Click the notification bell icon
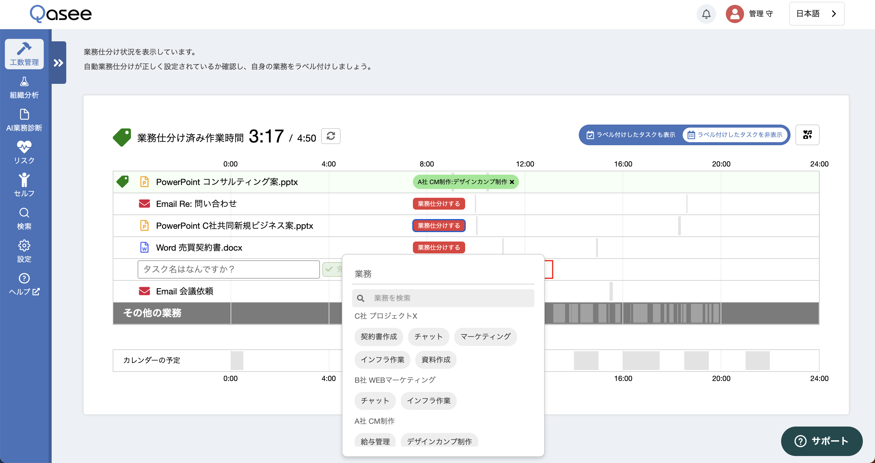Viewport: 875px width, 463px height. [x=706, y=14]
